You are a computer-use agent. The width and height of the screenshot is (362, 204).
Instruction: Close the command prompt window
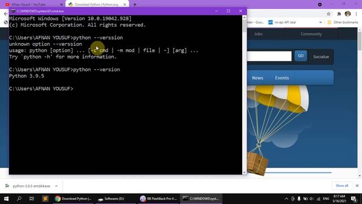(240, 11)
